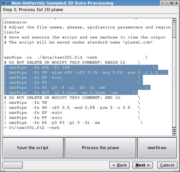Click the X window menu icon in title bar
This screenshot has height=172, width=180.
pos(3,3)
